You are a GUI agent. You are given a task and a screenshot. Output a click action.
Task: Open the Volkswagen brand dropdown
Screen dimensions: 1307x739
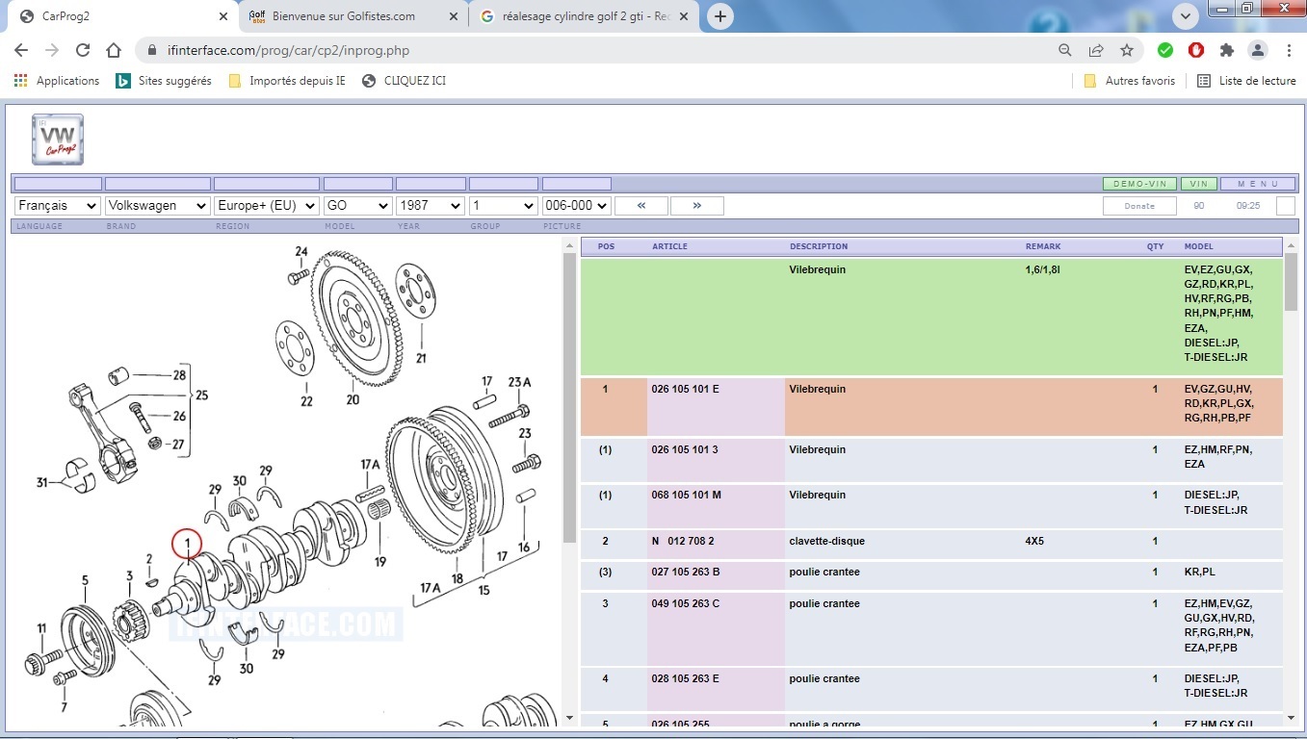(x=157, y=206)
